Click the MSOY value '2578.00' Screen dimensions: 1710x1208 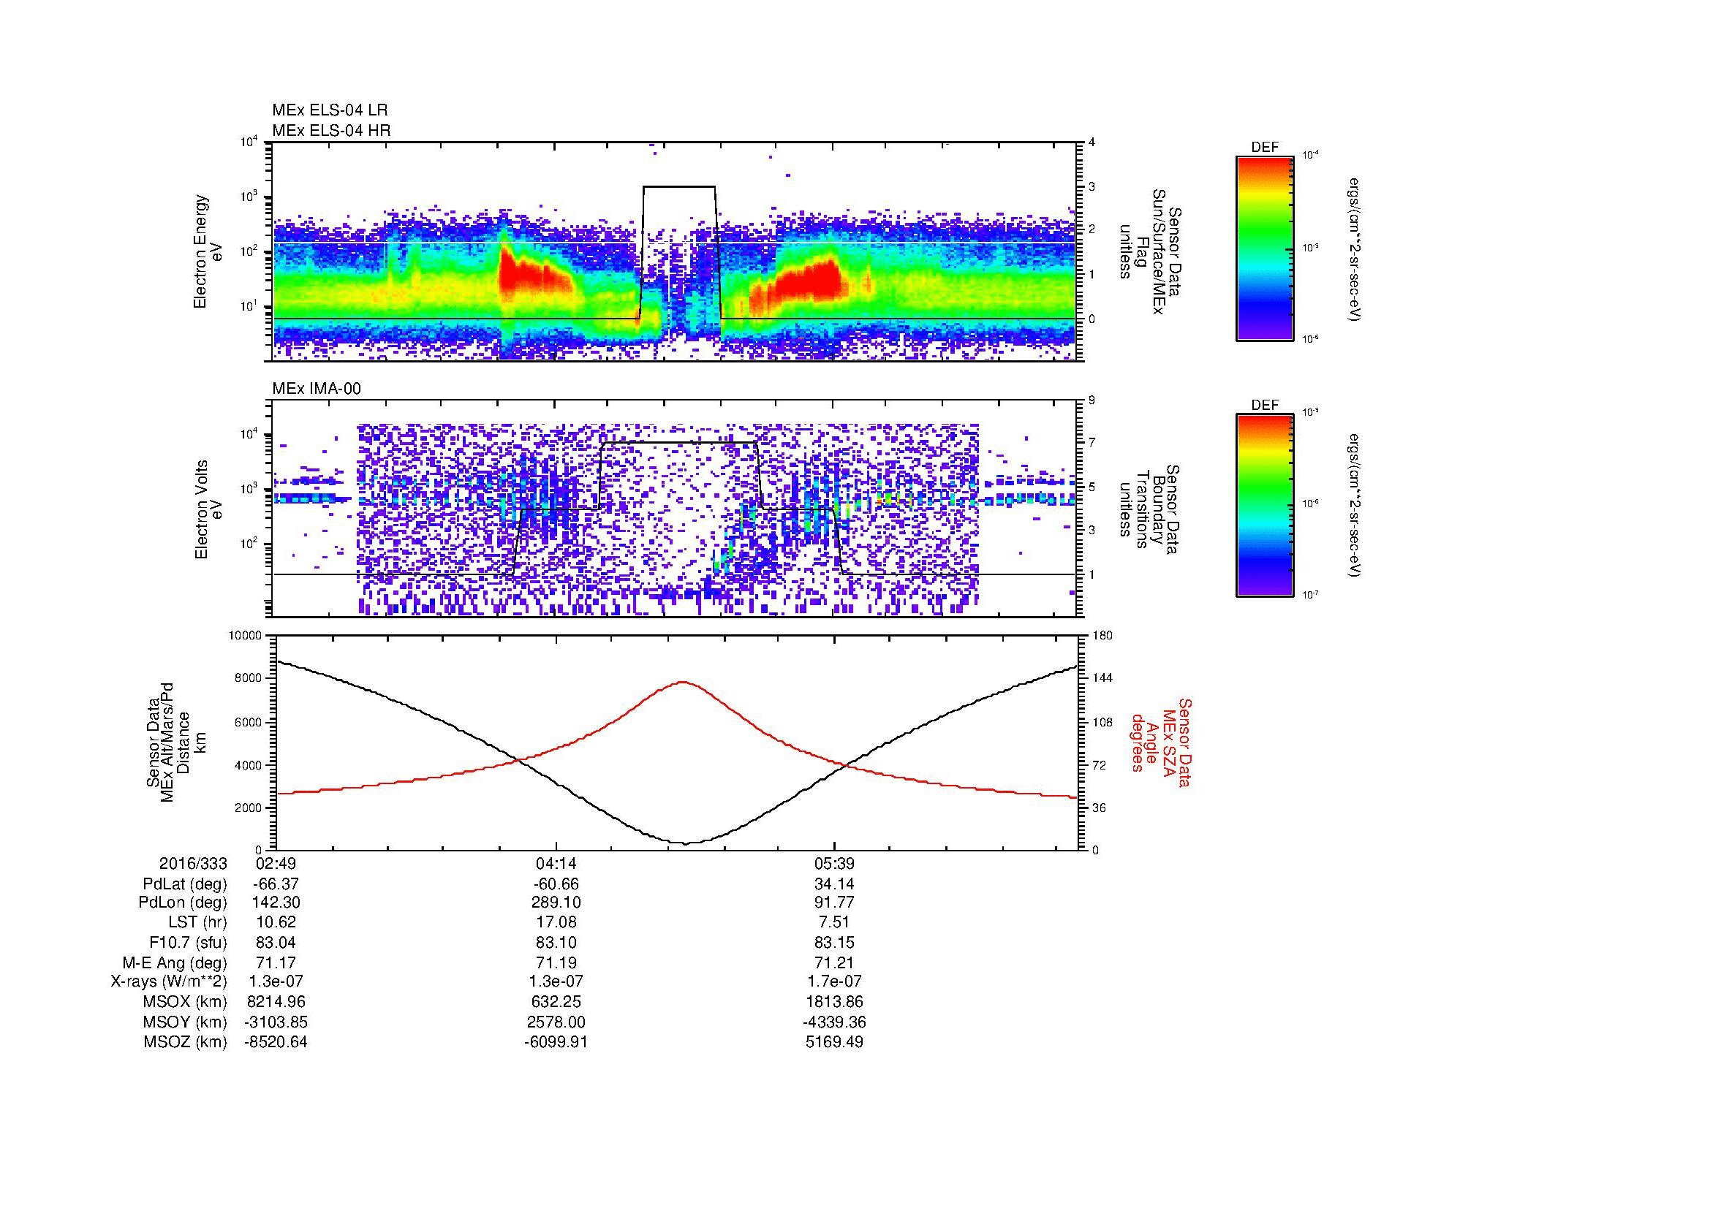[556, 1022]
